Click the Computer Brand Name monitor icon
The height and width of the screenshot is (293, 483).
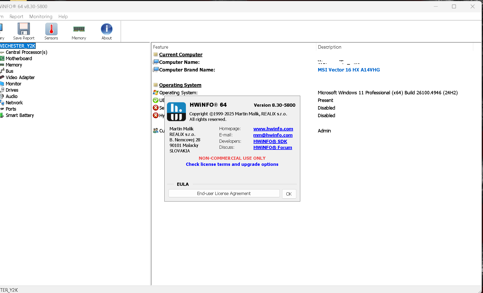pos(156,70)
